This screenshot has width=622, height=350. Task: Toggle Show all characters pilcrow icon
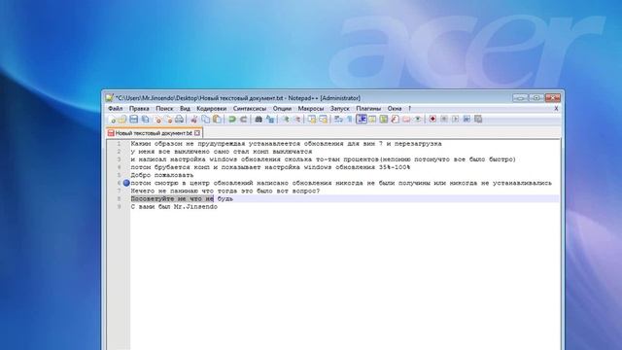tap(350, 119)
